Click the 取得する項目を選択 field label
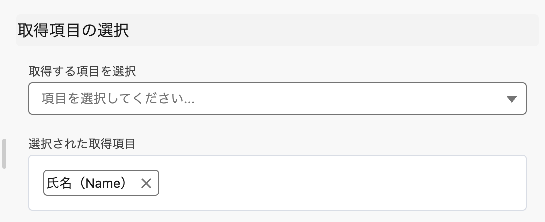The image size is (545, 222). (82, 72)
